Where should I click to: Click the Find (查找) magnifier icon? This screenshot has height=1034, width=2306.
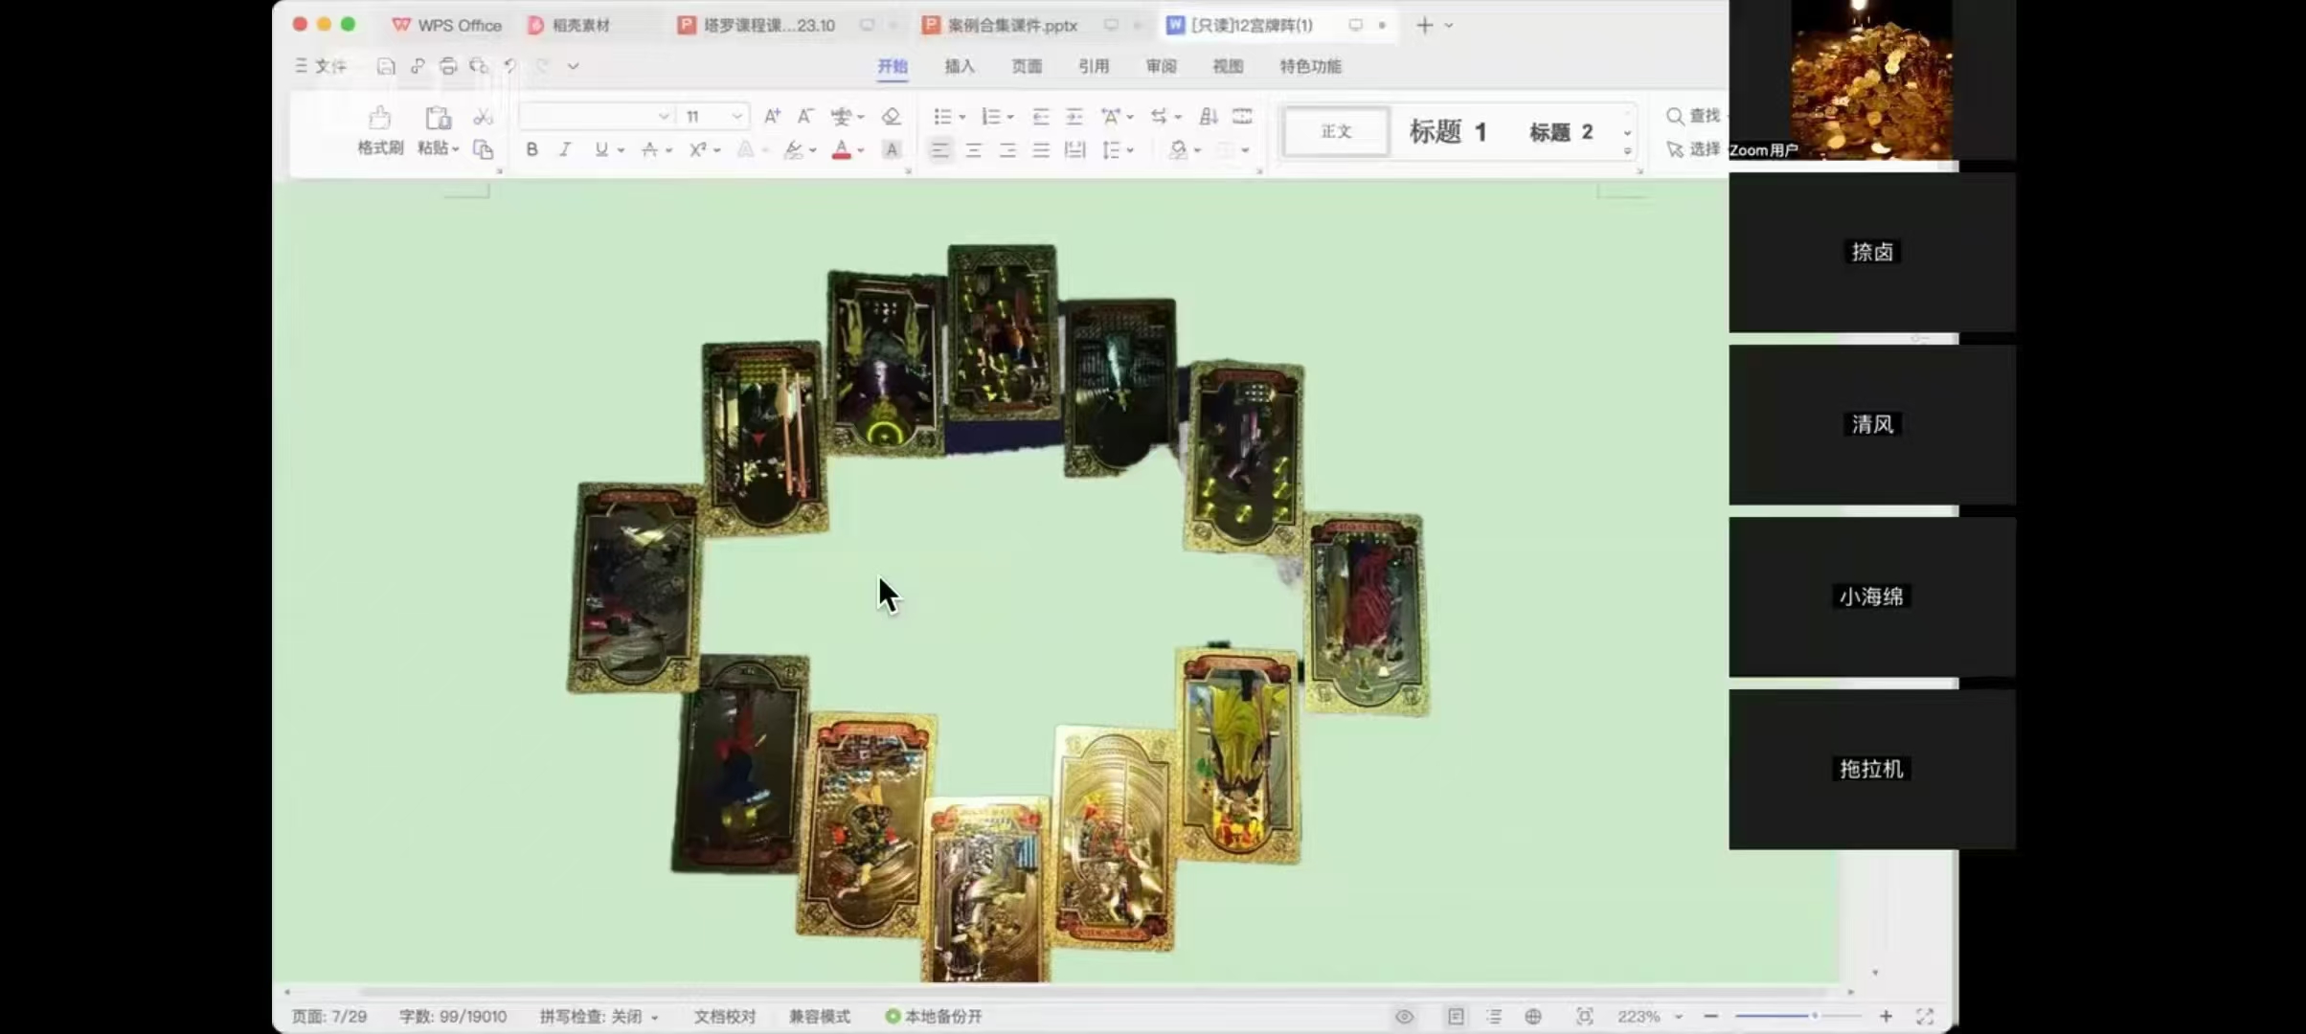click(1675, 116)
